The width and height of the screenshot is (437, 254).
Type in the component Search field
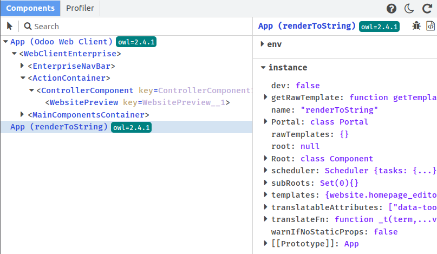click(135, 26)
